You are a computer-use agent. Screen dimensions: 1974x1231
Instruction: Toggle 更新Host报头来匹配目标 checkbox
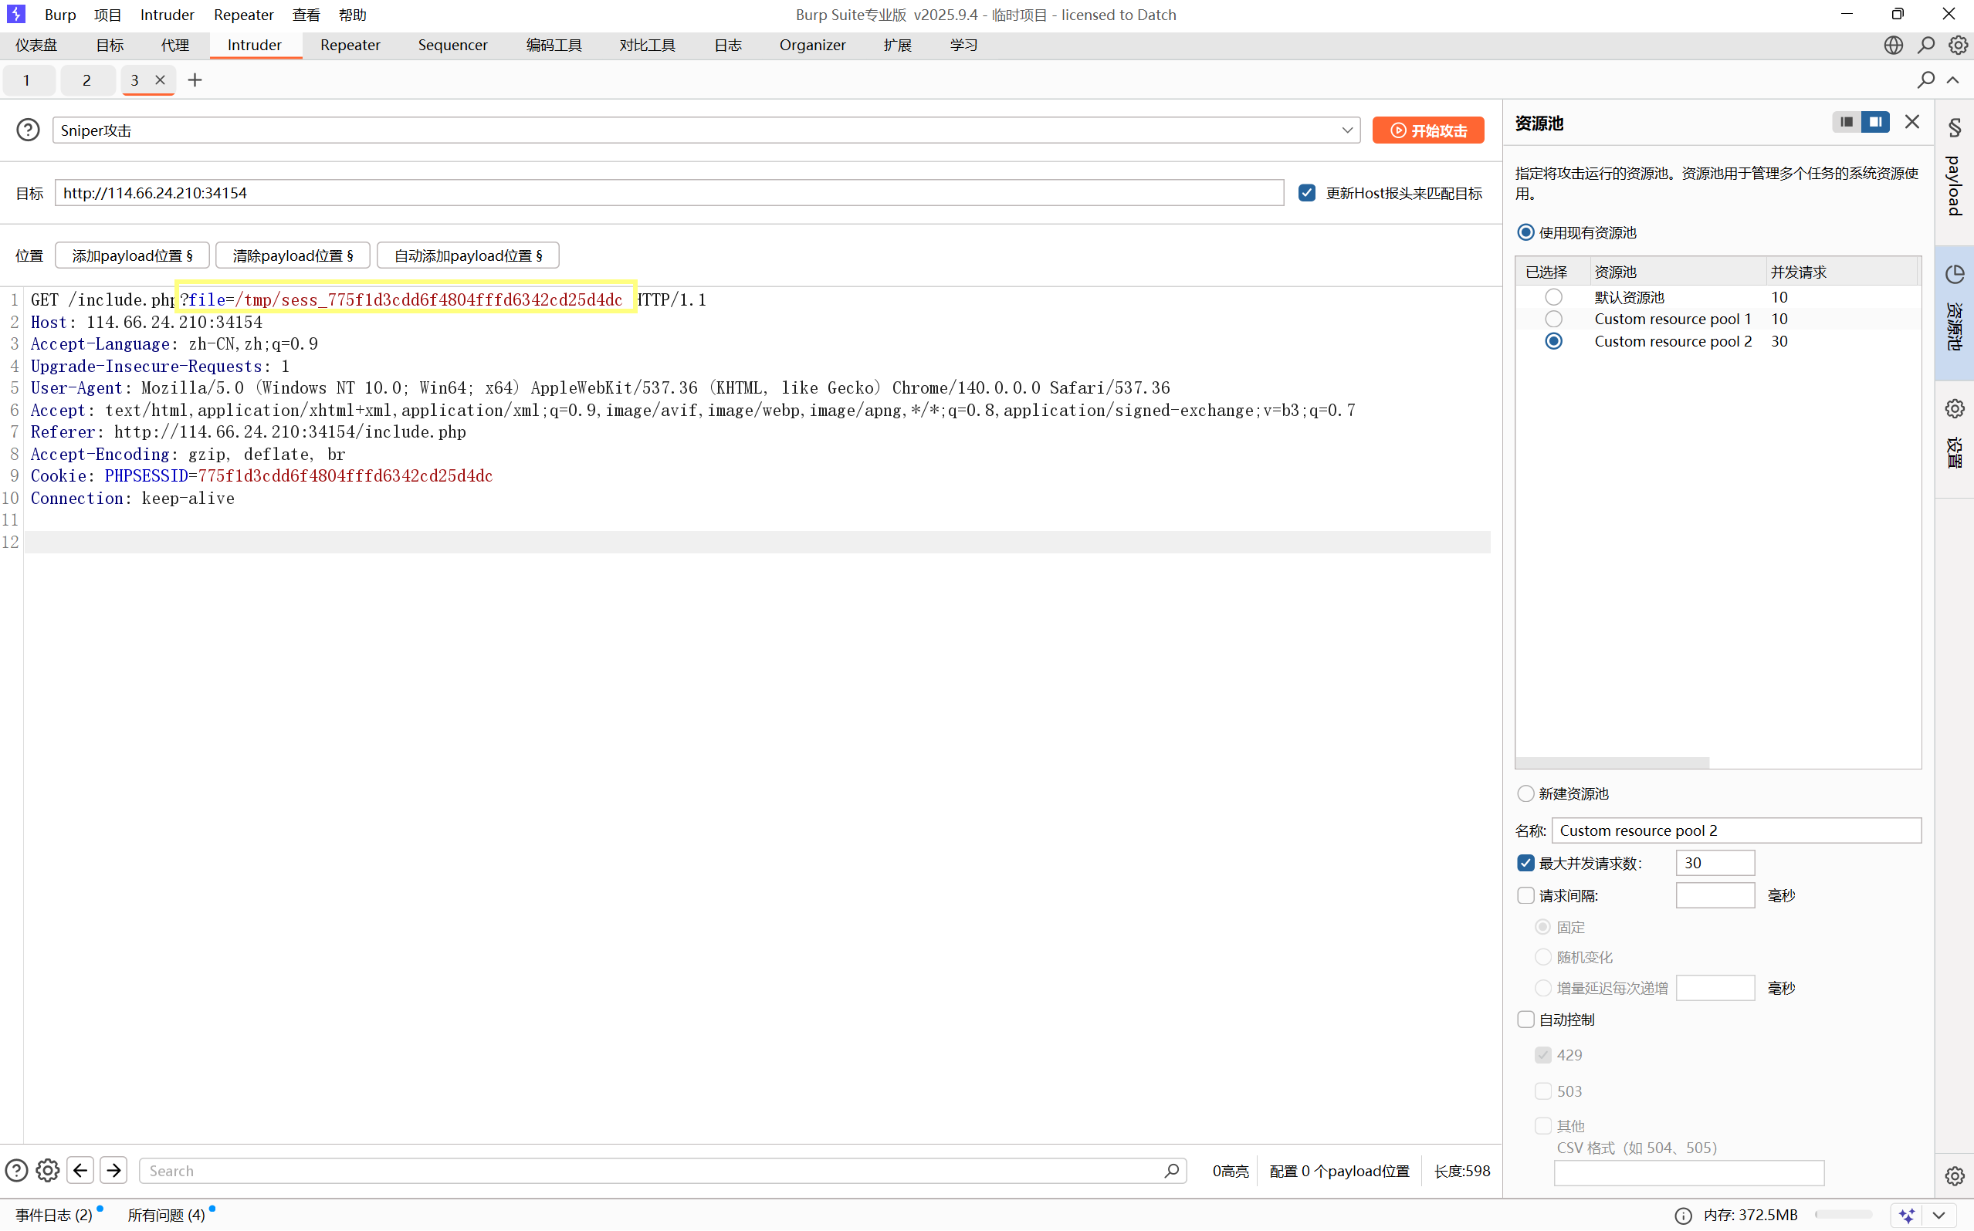1307,193
